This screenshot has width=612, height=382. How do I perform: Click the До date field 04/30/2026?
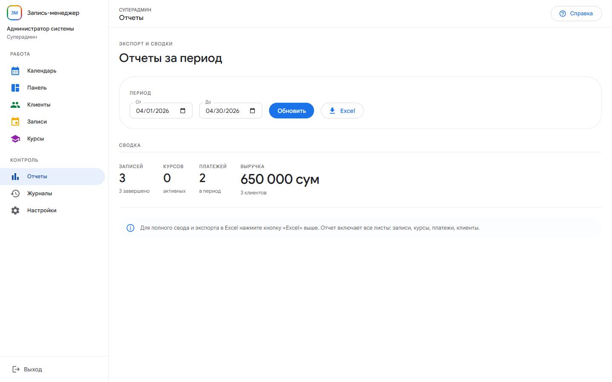pyautogui.click(x=231, y=111)
